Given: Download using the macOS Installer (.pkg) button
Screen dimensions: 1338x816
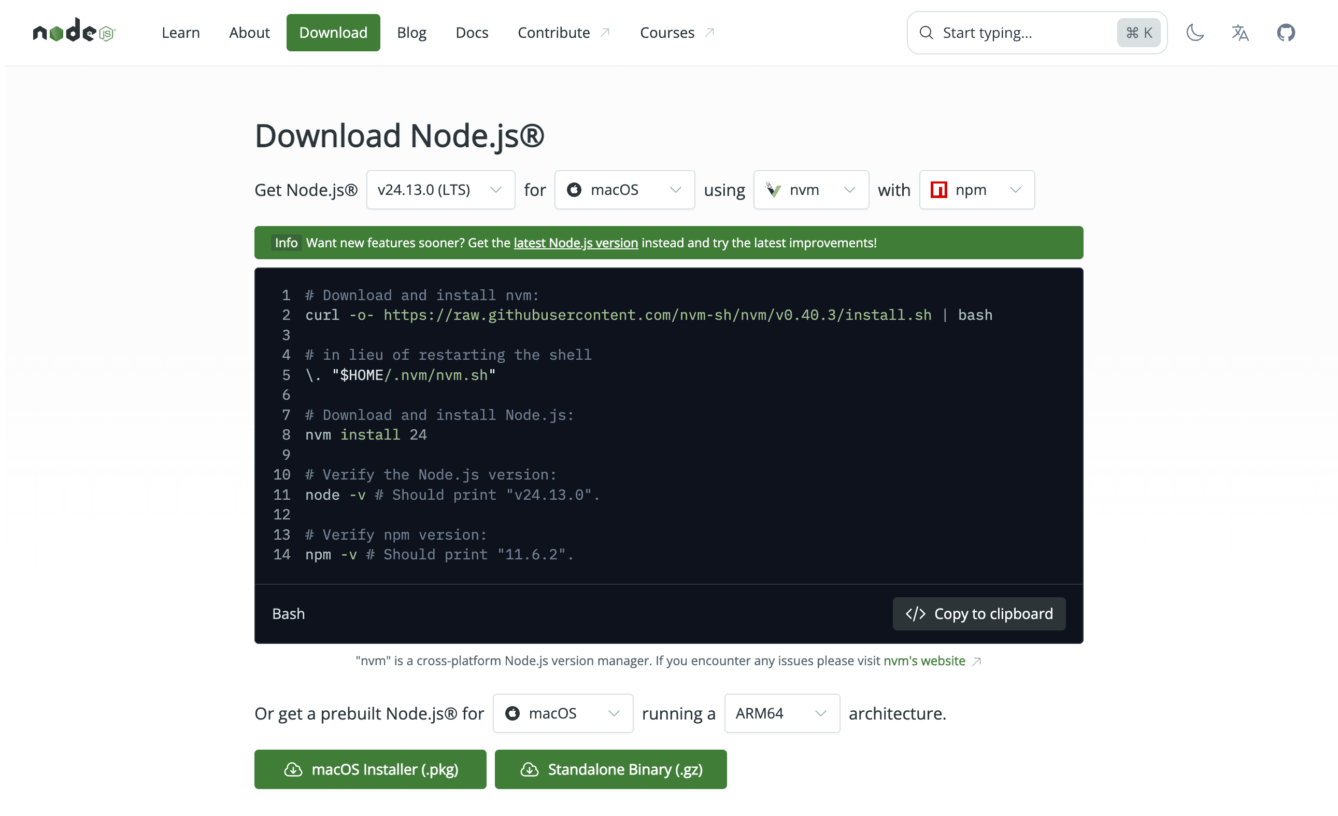Looking at the screenshot, I should click(370, 769).
